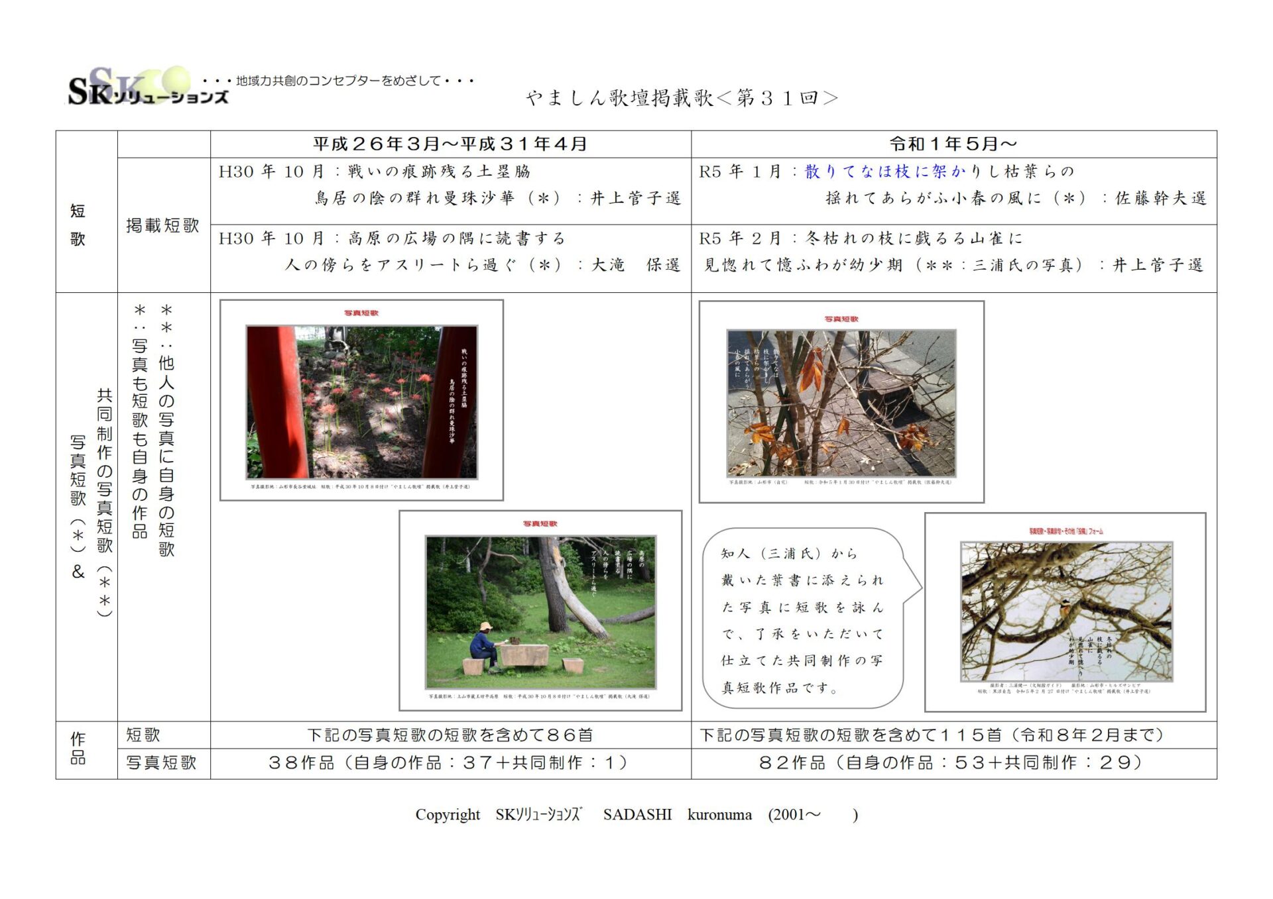Click the 82作品 photo tanka count cell
The width and height of the screenshot is (1273, 899).
951,763
